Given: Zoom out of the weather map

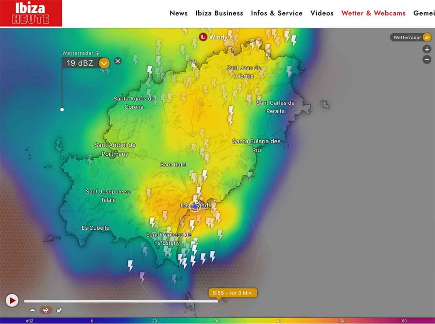Looking at the screenshot, I should [x=426, y=59].
